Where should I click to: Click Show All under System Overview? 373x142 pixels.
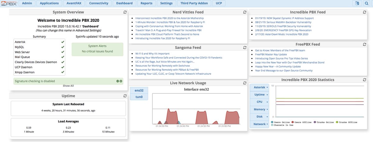[x=68, y=86]
